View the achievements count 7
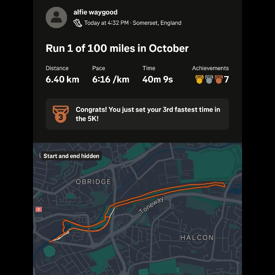The image size is (275, 275). coord(226,79)
